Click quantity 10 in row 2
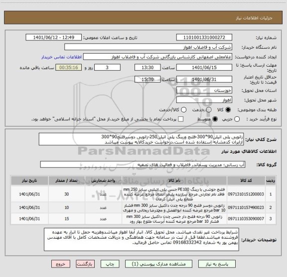The image size is (287, 277). coord(67,207)
